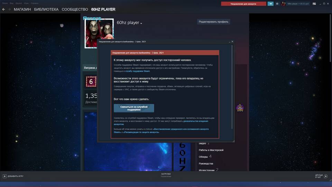Image resolution: width=332 pixels, height=187 pixels.
Task: Click the badge icon right of dialog
Action: (x=240, y=107)
